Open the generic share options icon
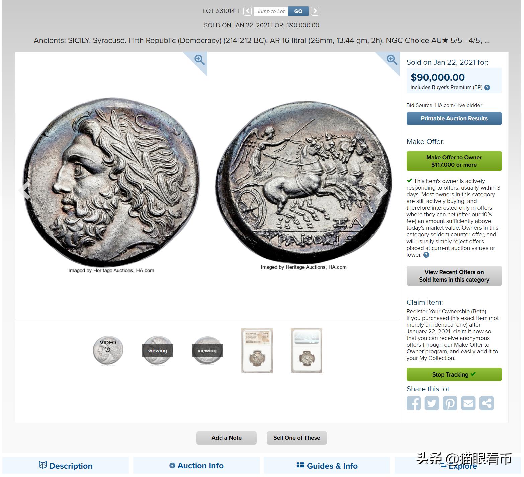This screenshot has width=524, height=477. pos(487,403)
